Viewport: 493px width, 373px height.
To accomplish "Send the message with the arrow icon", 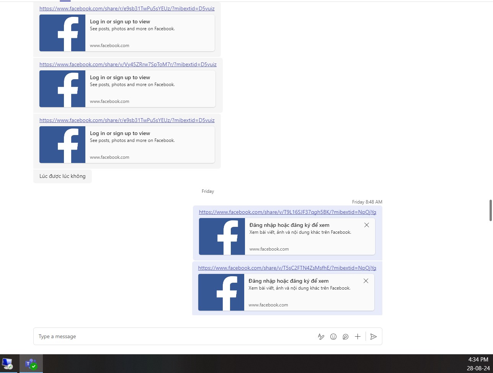I will (x=374, y=337).
